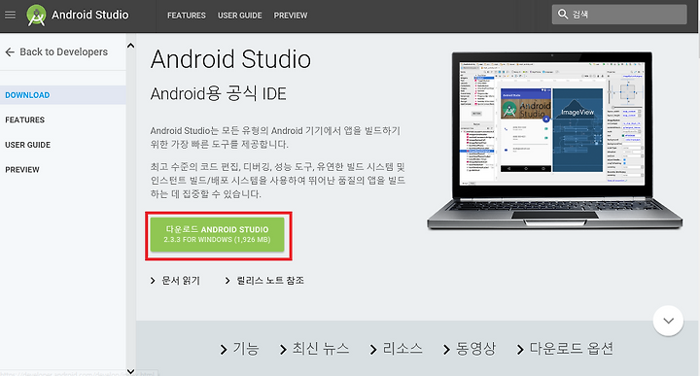Click the chevron before 기능

click(x=224, y=350)
